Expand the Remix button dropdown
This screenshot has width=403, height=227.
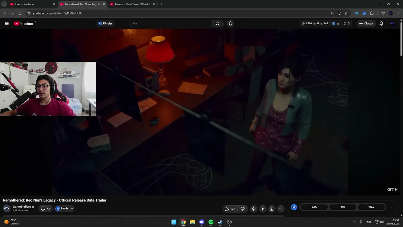pyautogui.click(x=72, y=208)
